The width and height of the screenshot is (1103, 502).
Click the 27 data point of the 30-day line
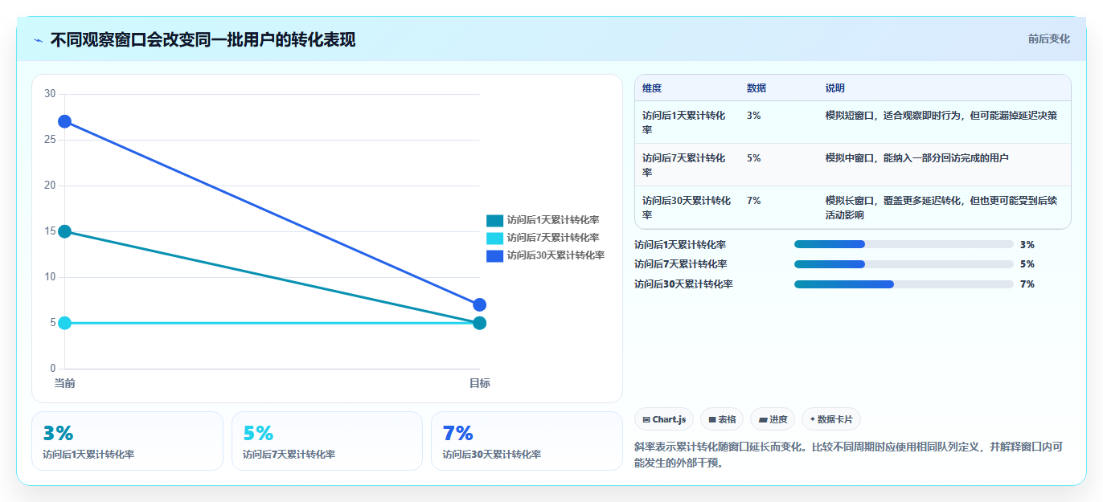point(65,121)
